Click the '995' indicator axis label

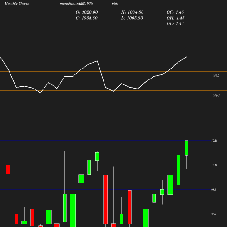217,75
